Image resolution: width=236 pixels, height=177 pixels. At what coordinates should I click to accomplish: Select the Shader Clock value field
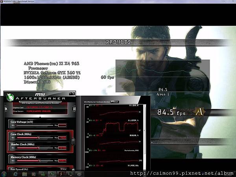click(62, 148)
